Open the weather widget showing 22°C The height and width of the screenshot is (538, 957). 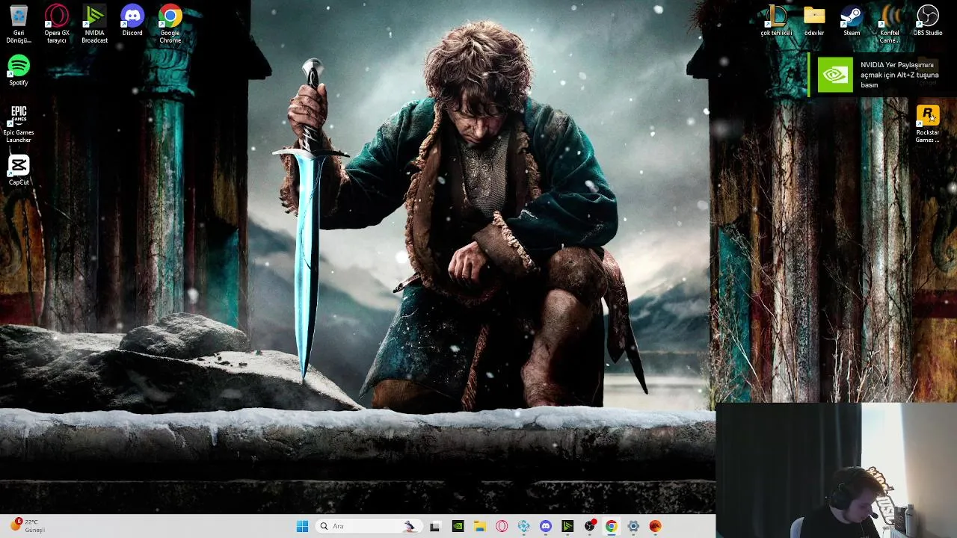point(28,525)
